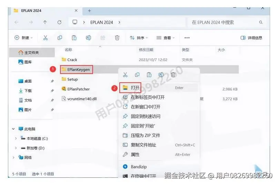
Task: Sort by the 大小 column header
Action: point(221,50)
